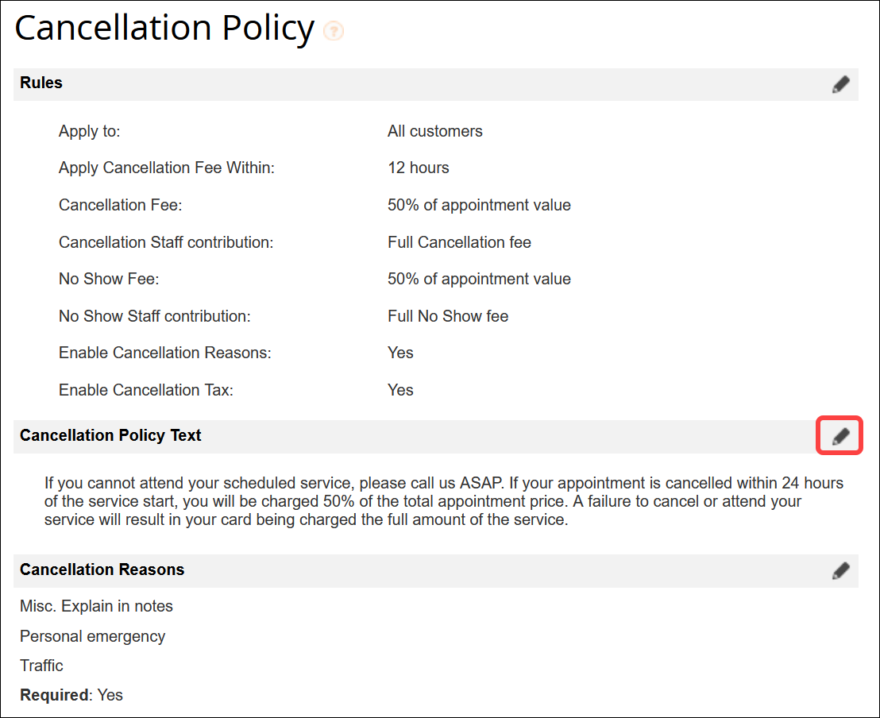This screenshot has width=880, height=718.
Task: Click the Cancellation Policy Text header
Action: click(110, 435)
